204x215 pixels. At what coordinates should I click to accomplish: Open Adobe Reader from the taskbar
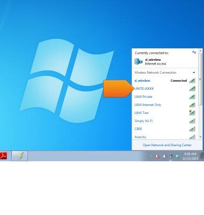coord(3,156)
